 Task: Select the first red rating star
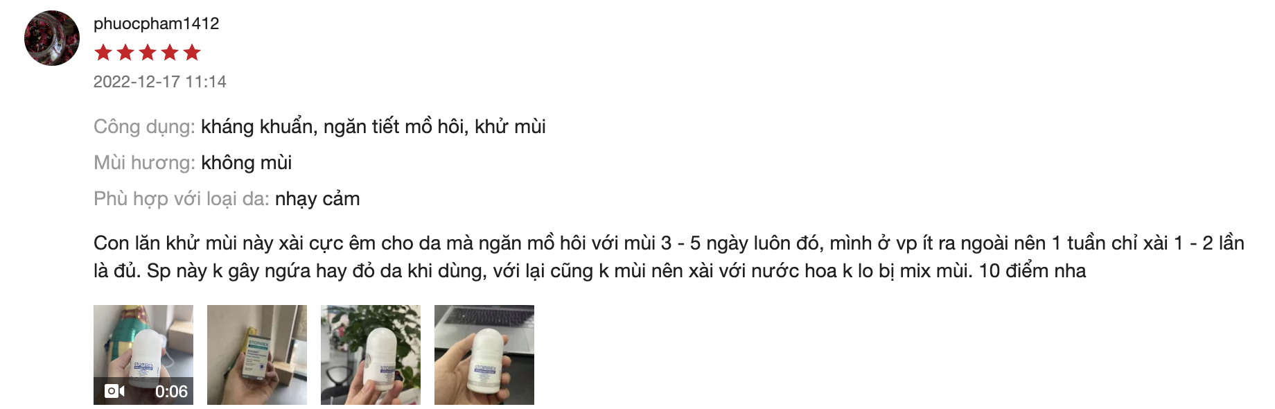(103, 52)
